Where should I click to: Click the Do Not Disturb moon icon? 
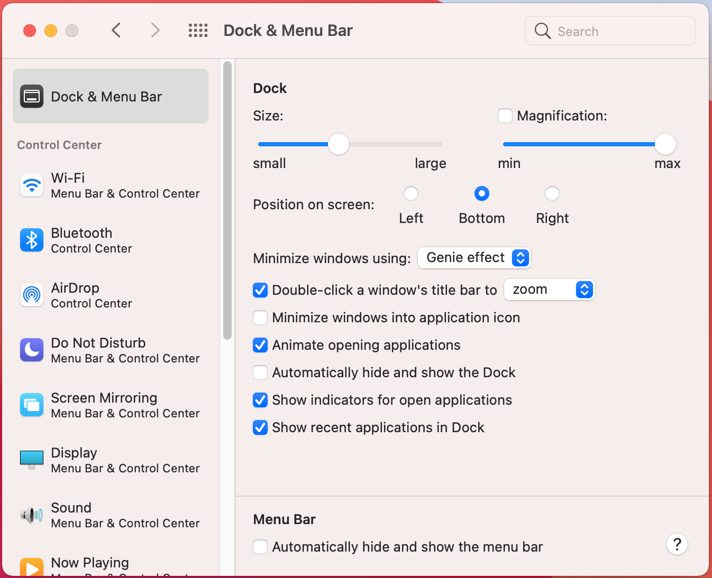[32, 350]
